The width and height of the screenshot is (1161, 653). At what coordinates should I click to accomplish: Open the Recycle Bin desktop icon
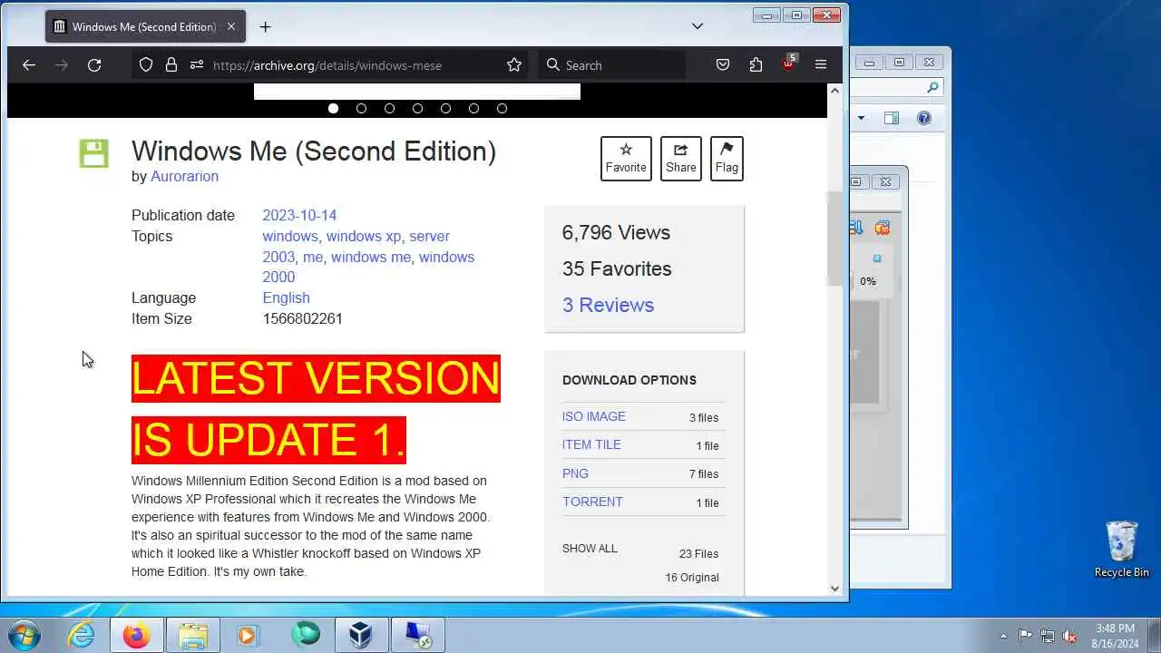[1122, 549]
